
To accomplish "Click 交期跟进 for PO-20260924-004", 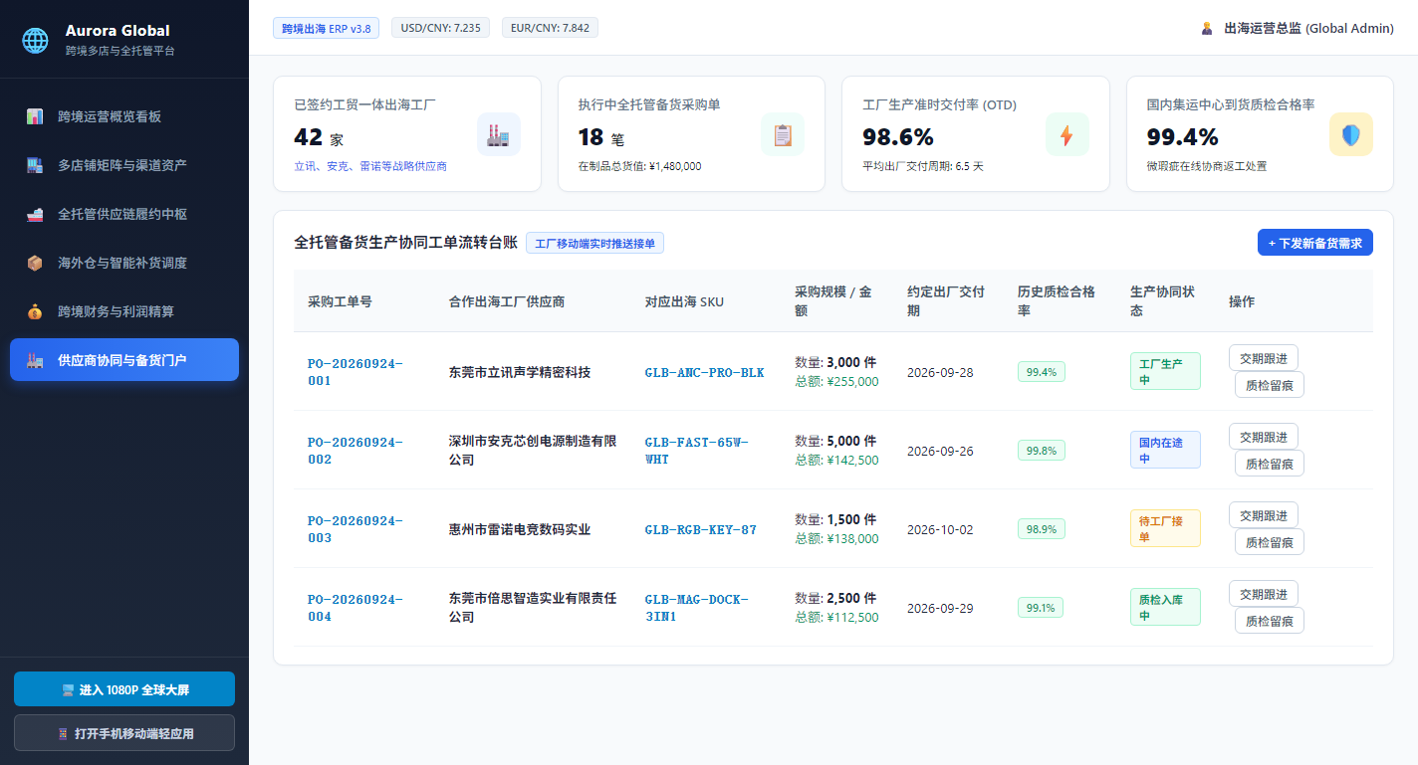I will (1264, 594).
